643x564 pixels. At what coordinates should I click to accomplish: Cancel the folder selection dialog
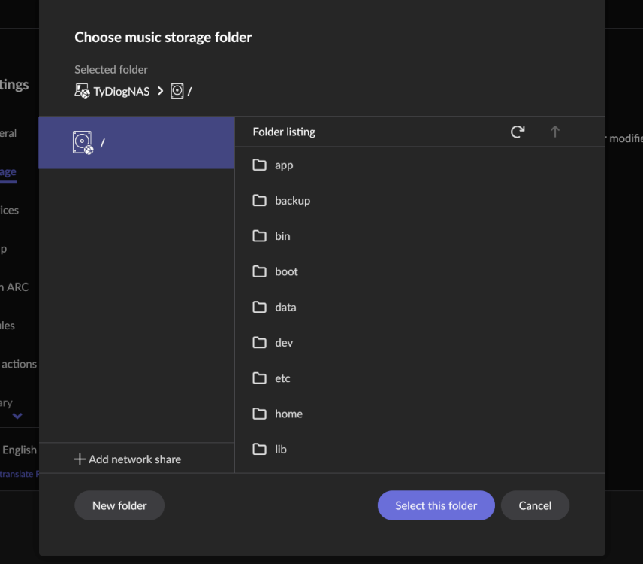[535, 505]
